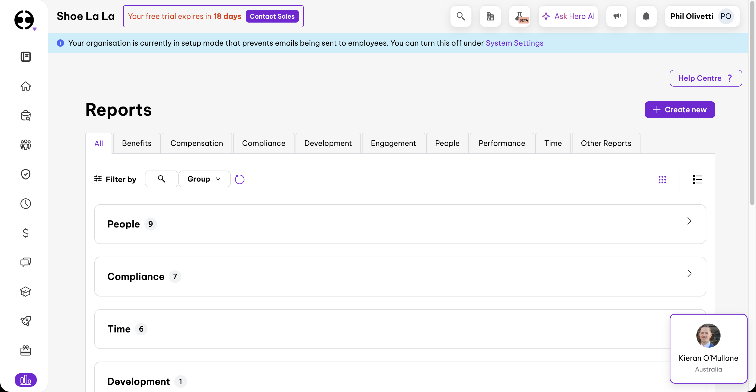Viewport: 756px width, 392px height.
Task: Toggle the Filter by option
Action: point(115,179)
